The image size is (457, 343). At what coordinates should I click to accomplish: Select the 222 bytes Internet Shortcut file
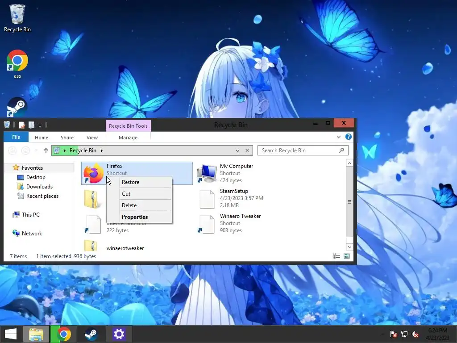pos(94,225)
